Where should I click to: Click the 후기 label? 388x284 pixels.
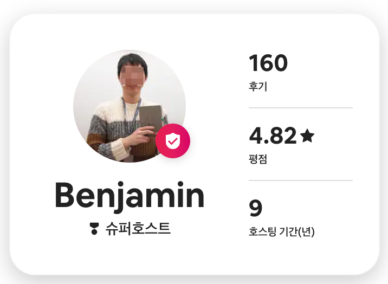[258, 86]
